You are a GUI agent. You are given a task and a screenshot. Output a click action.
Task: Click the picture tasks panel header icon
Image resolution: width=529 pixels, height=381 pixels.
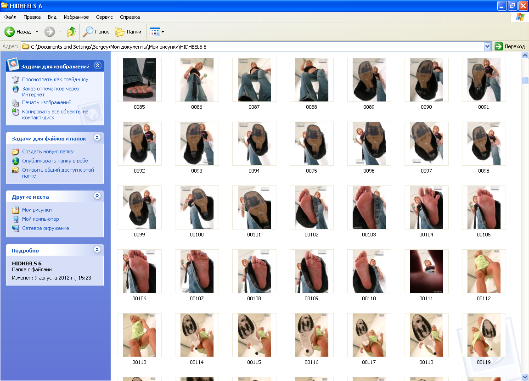pyautogui.click(x=13, y=64)
